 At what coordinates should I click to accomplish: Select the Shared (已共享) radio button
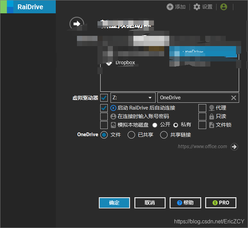[x=131, y=135]
